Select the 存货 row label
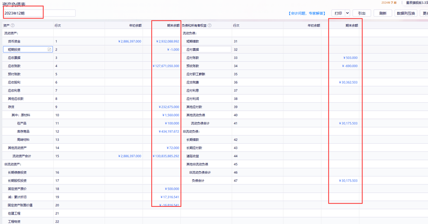Image resolution: width=428 pixels, height=224 pixels. point(11,107)
